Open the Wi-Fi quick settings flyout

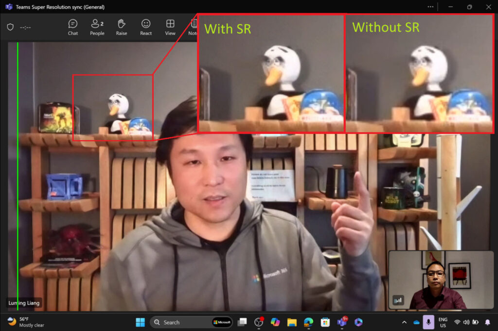(x=457, y=322)
